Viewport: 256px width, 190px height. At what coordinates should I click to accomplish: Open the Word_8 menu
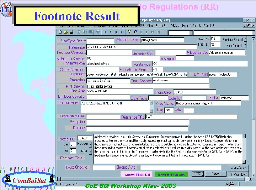click(x=196, y=26)
